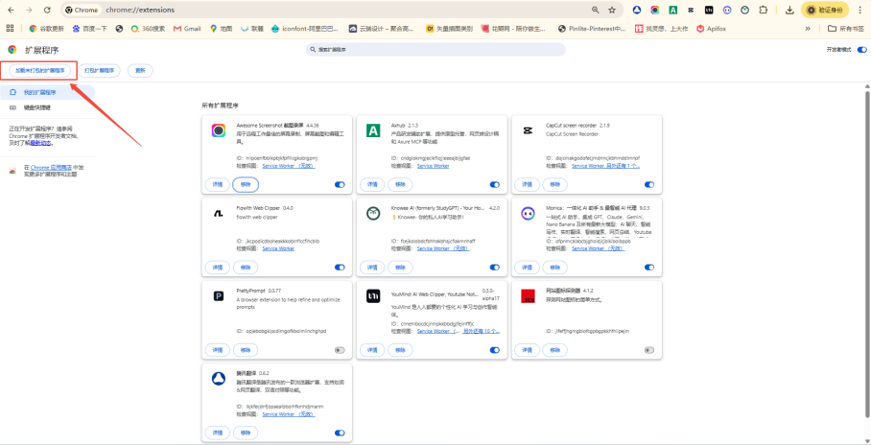Click the Knowee AI owl icon
This screenshot has width=871, height=445.
pos(372,213)
